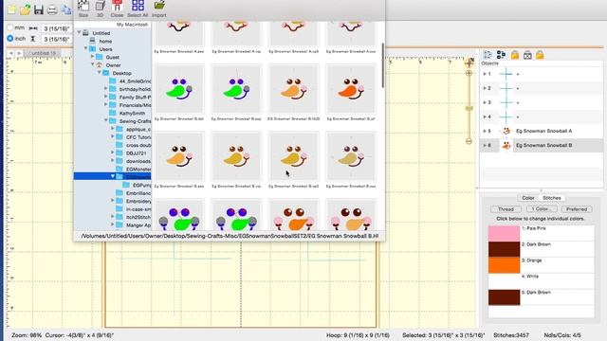This screenshot has width=607, height=341.
Task: Click the Open file folder icon
Action: coord(26,9)
